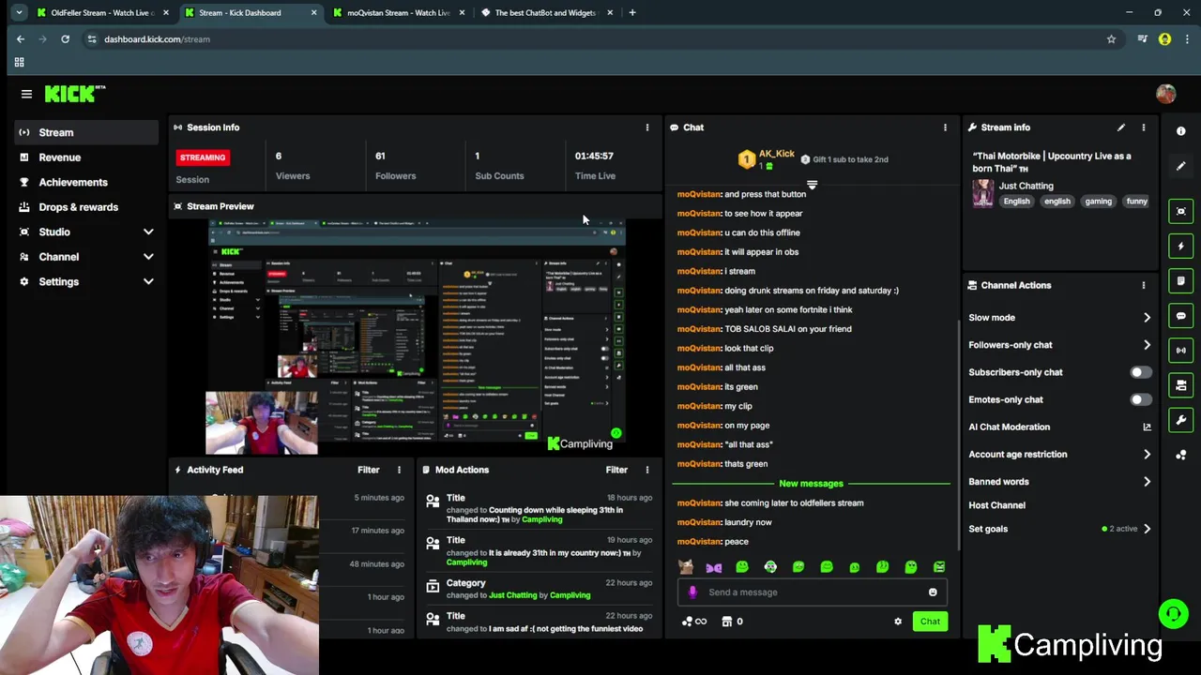This screenshot has width=1201, height=675.
Task: Click Filter in Activity Feed header
Action: click(x=368, y=470)
